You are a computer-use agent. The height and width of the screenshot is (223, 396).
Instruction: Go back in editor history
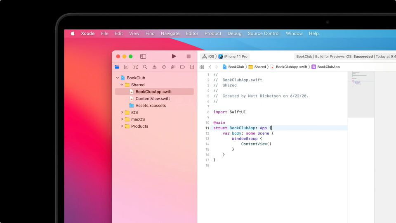click(x=210, y=67)
